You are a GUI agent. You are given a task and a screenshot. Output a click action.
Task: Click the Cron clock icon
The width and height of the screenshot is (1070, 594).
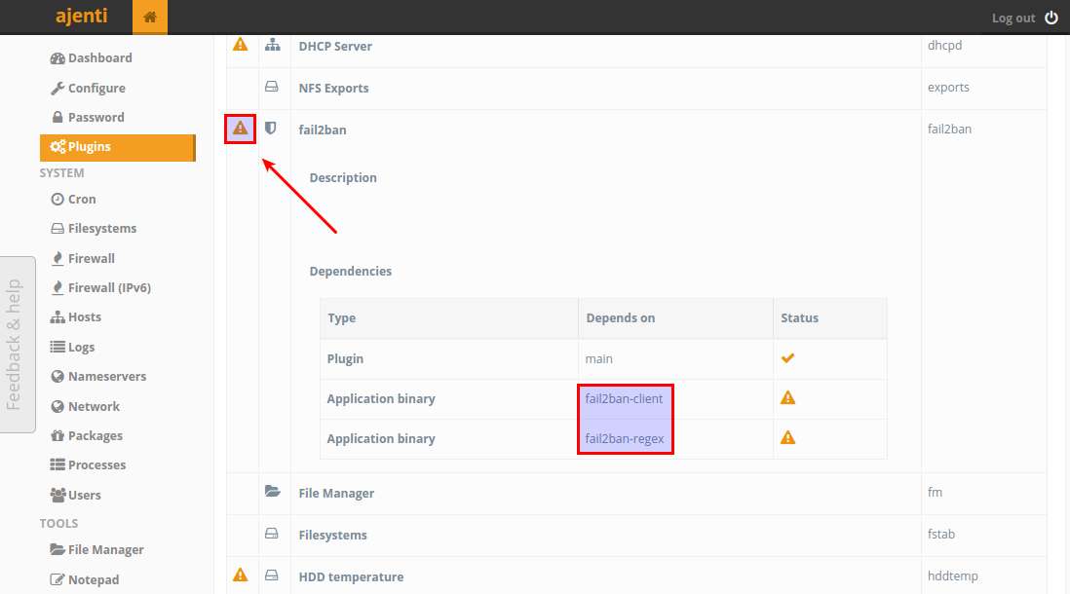pyautogui.click(x=57, y=200)
